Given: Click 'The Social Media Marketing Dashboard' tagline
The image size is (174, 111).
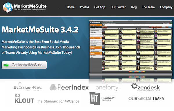Looking at the screenshot, I should [30, 10].
